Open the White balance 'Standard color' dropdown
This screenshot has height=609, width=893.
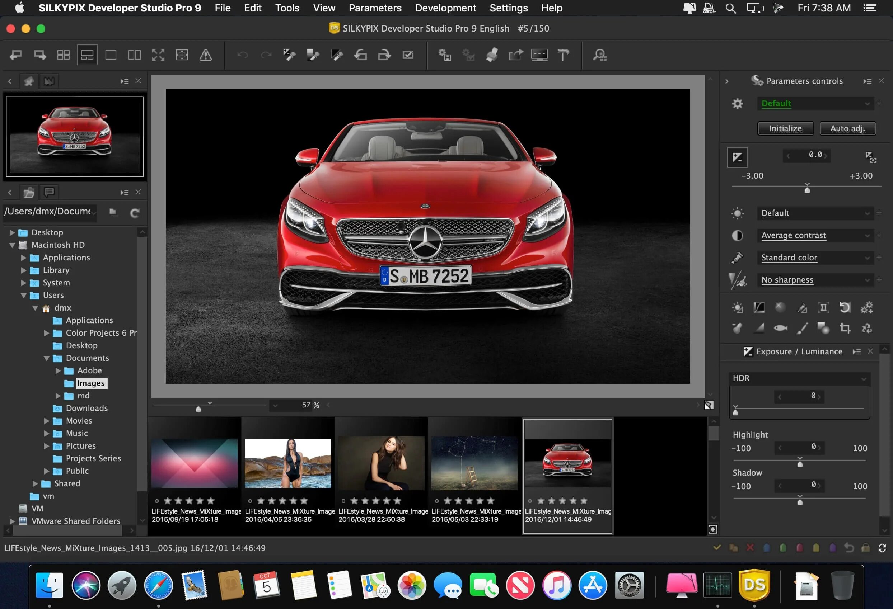point(815,257)
